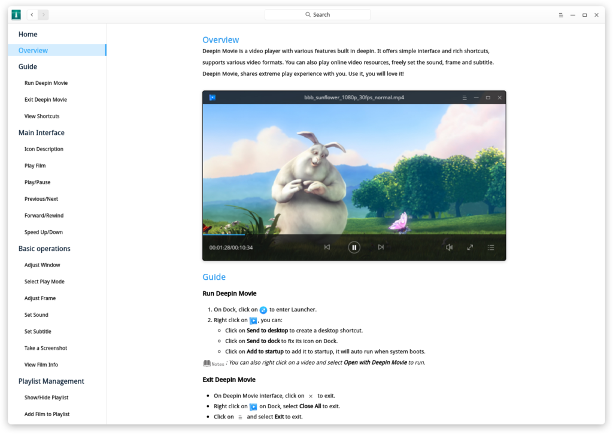Click the 'Run Deepin Movie' bold content heading
This screenshot has width=613, height=434.
(229, 294)
